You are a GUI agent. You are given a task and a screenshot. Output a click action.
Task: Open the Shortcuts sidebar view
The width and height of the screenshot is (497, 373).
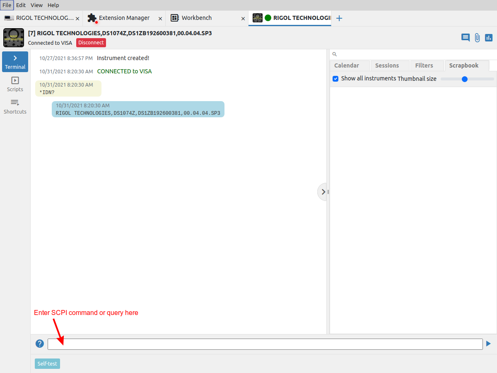(15, 107)
